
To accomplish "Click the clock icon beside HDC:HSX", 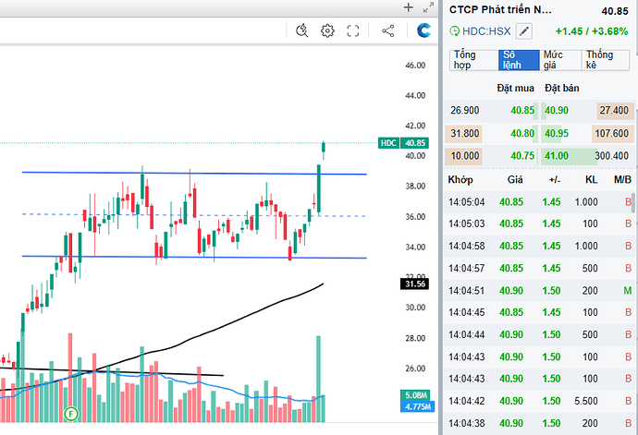I will (x=455, y=31).
